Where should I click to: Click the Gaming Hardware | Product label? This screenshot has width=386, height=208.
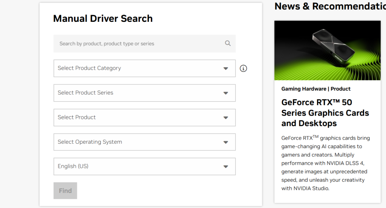point(316,89)
